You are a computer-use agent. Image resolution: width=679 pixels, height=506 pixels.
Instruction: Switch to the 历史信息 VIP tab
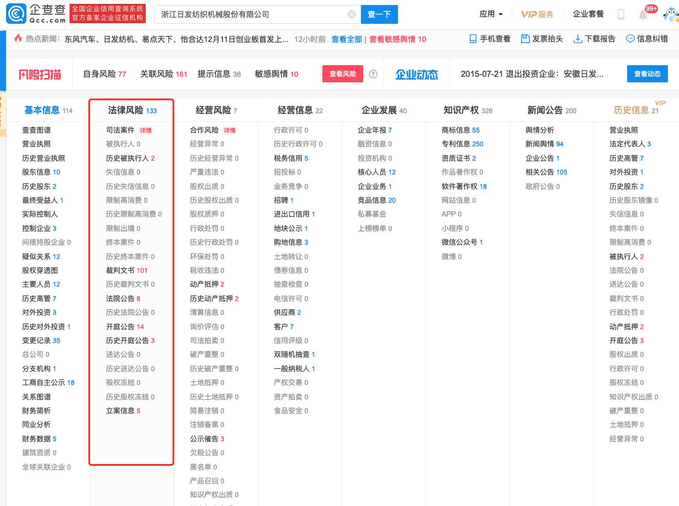632,110
